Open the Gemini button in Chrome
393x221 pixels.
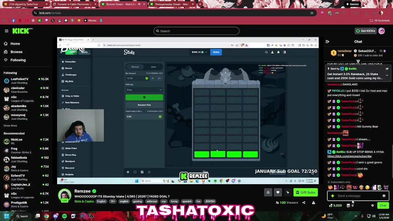tap(352, 4)
